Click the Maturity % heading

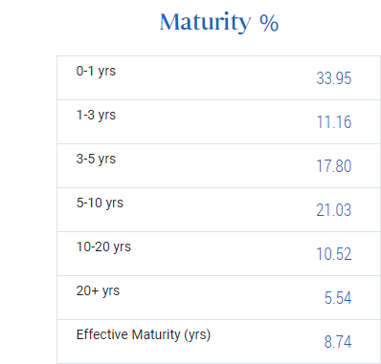click(x=219, y=22)
